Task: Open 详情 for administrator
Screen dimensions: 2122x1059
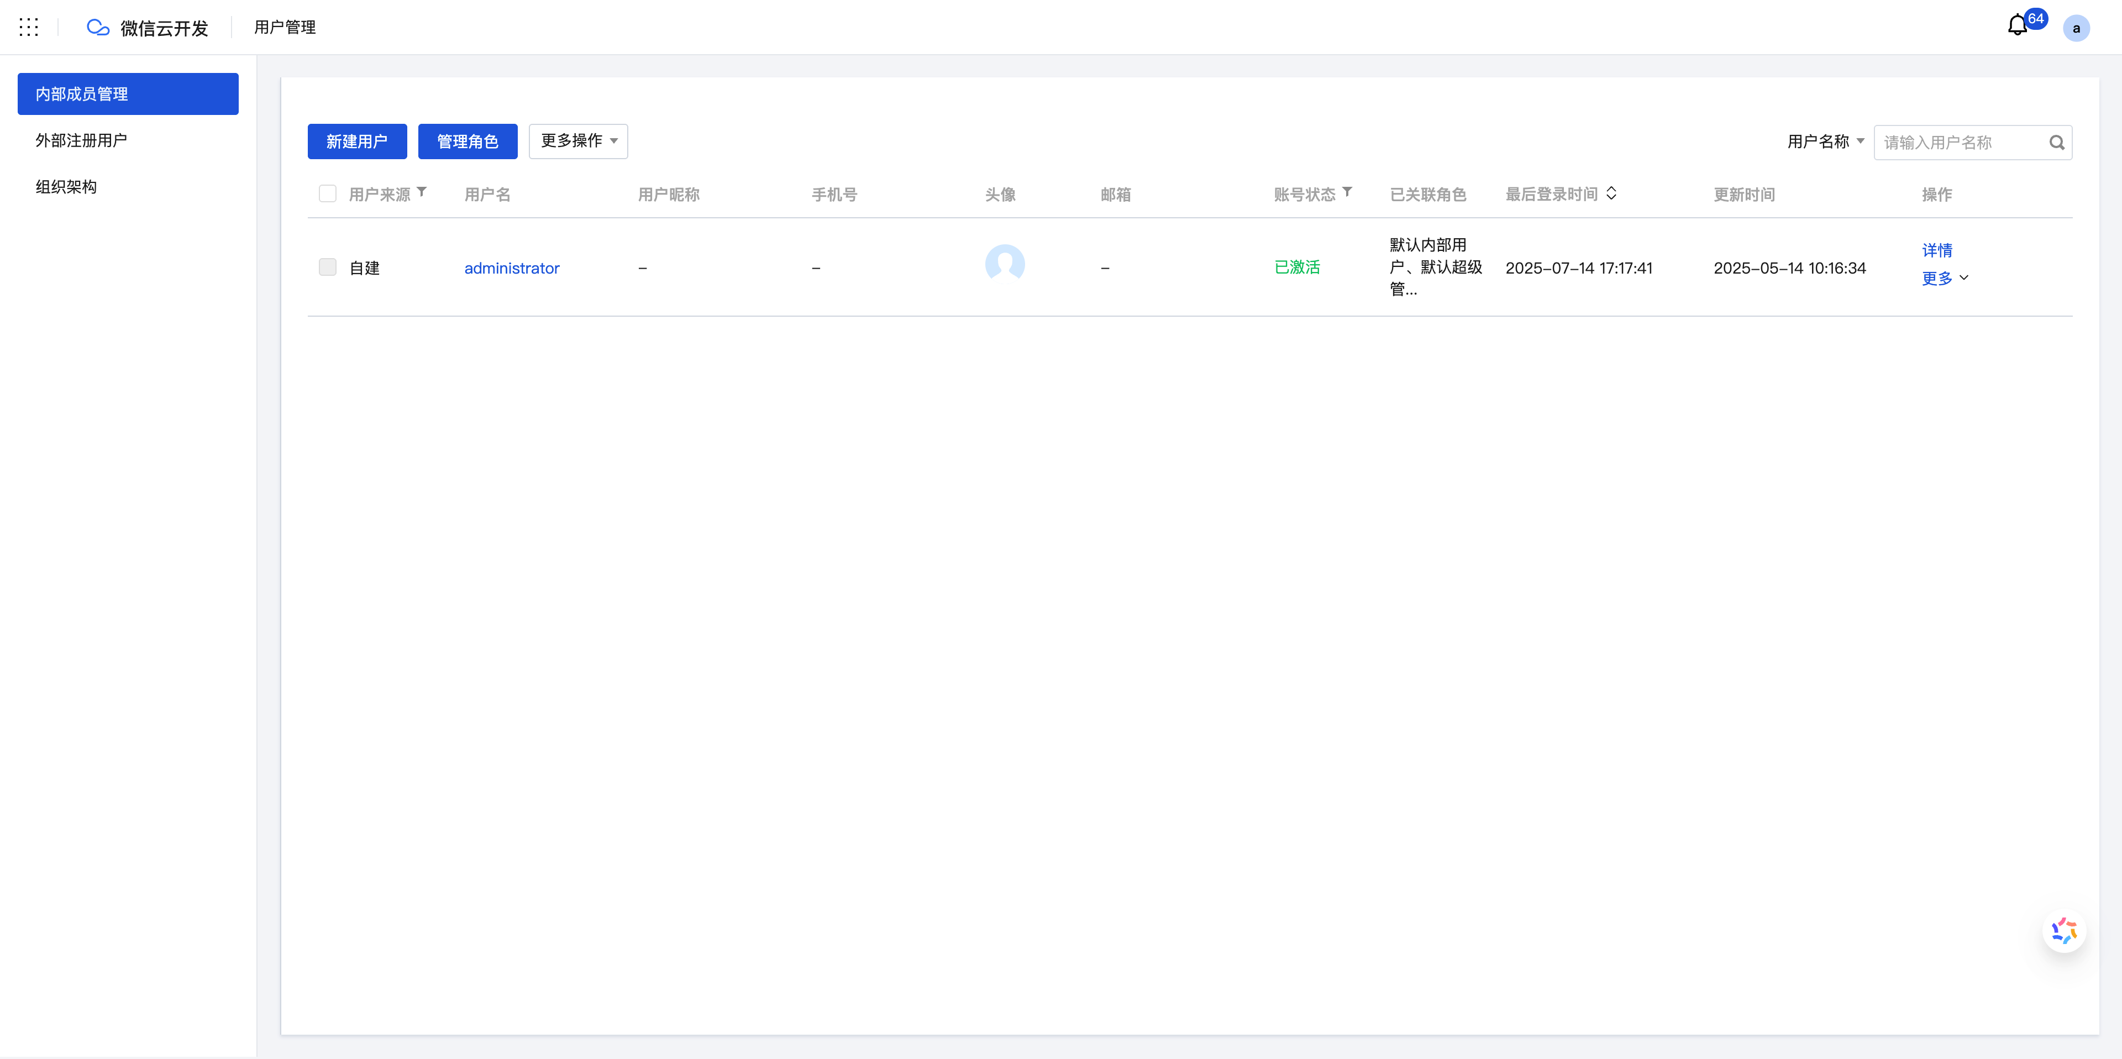Action: click(x=1937, y=250)
